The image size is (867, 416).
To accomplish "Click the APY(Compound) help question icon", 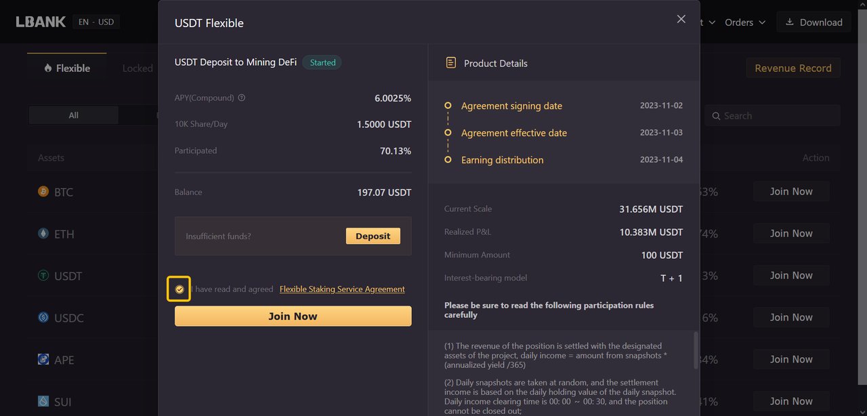I will [x=242, y=98].
